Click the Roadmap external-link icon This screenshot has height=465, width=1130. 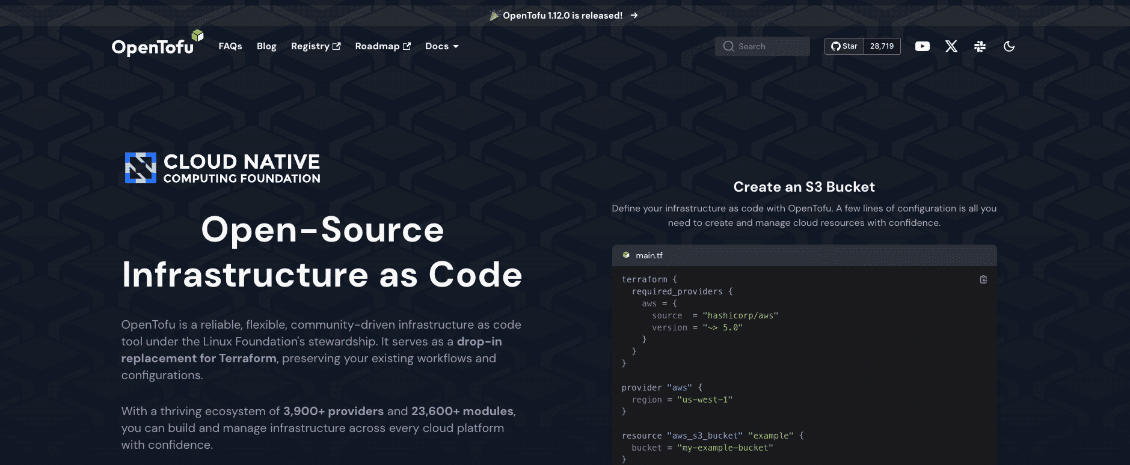pyautogui.click(x=407, y=46)
